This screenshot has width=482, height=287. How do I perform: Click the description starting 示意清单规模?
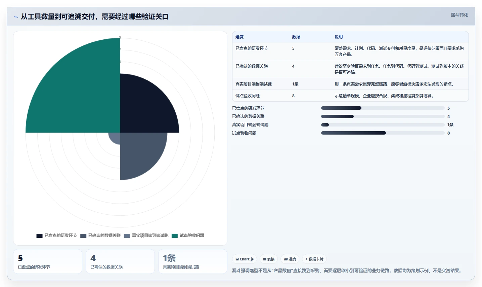coord(384,96)
